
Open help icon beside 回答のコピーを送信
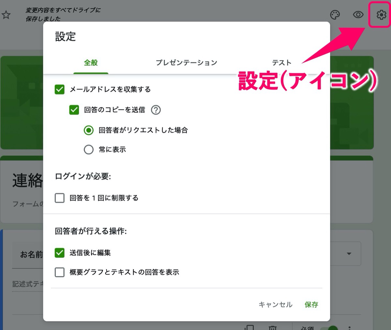point(156,110)
